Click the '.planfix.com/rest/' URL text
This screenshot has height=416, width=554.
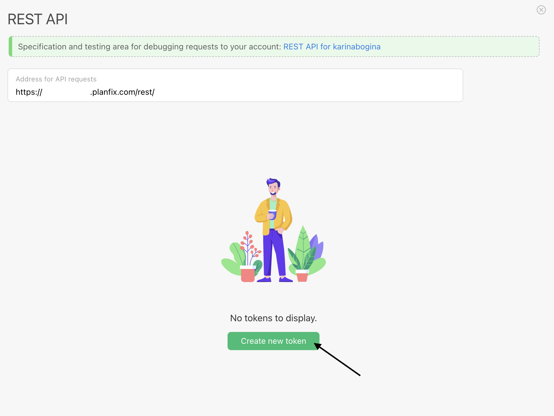tap(122, 92)
